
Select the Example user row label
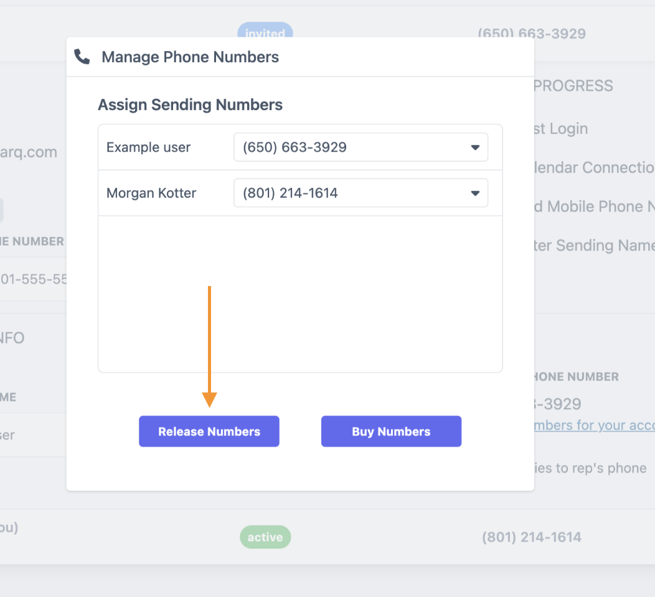point(148,147)
